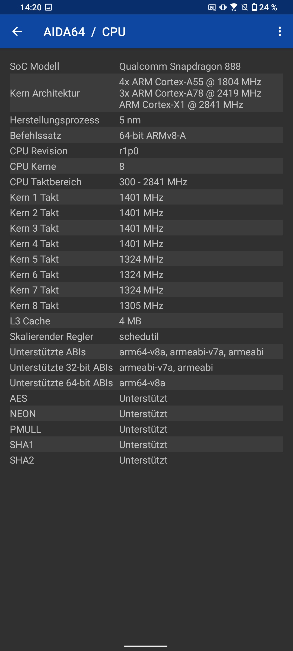
Task: Tap the Kern 8 Takt row
Action: coord(146,305)
